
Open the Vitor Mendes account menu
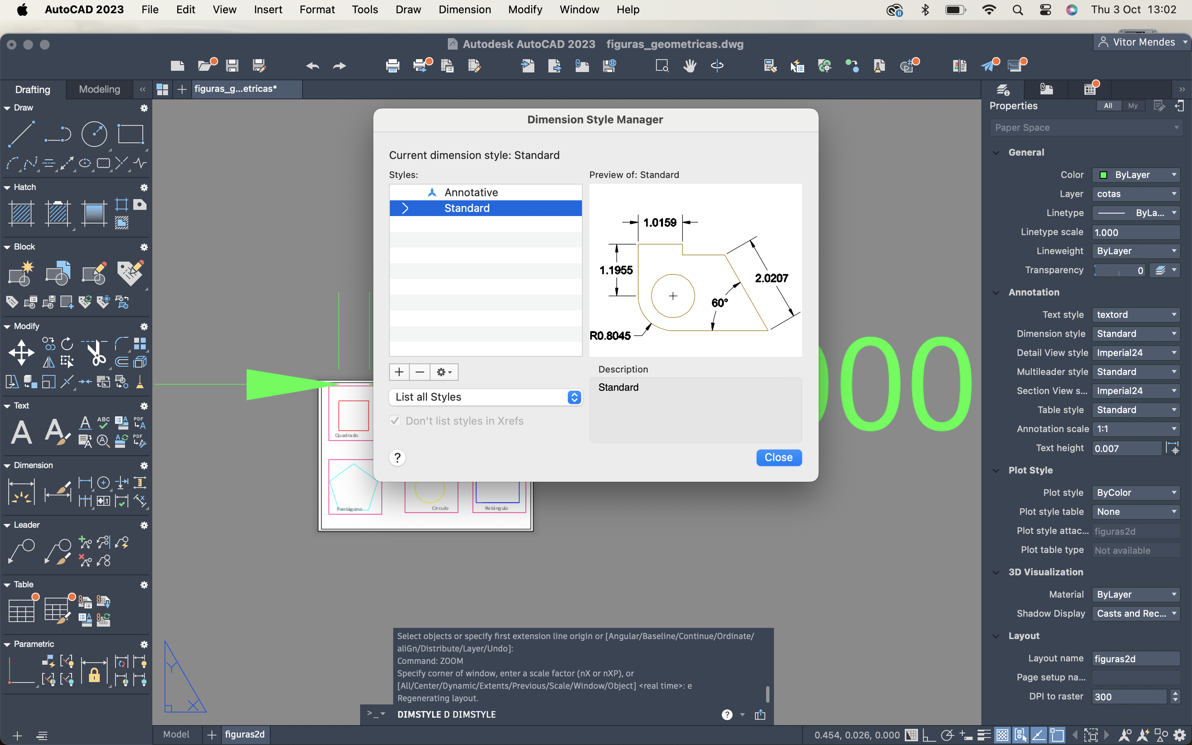[1143, 42]
